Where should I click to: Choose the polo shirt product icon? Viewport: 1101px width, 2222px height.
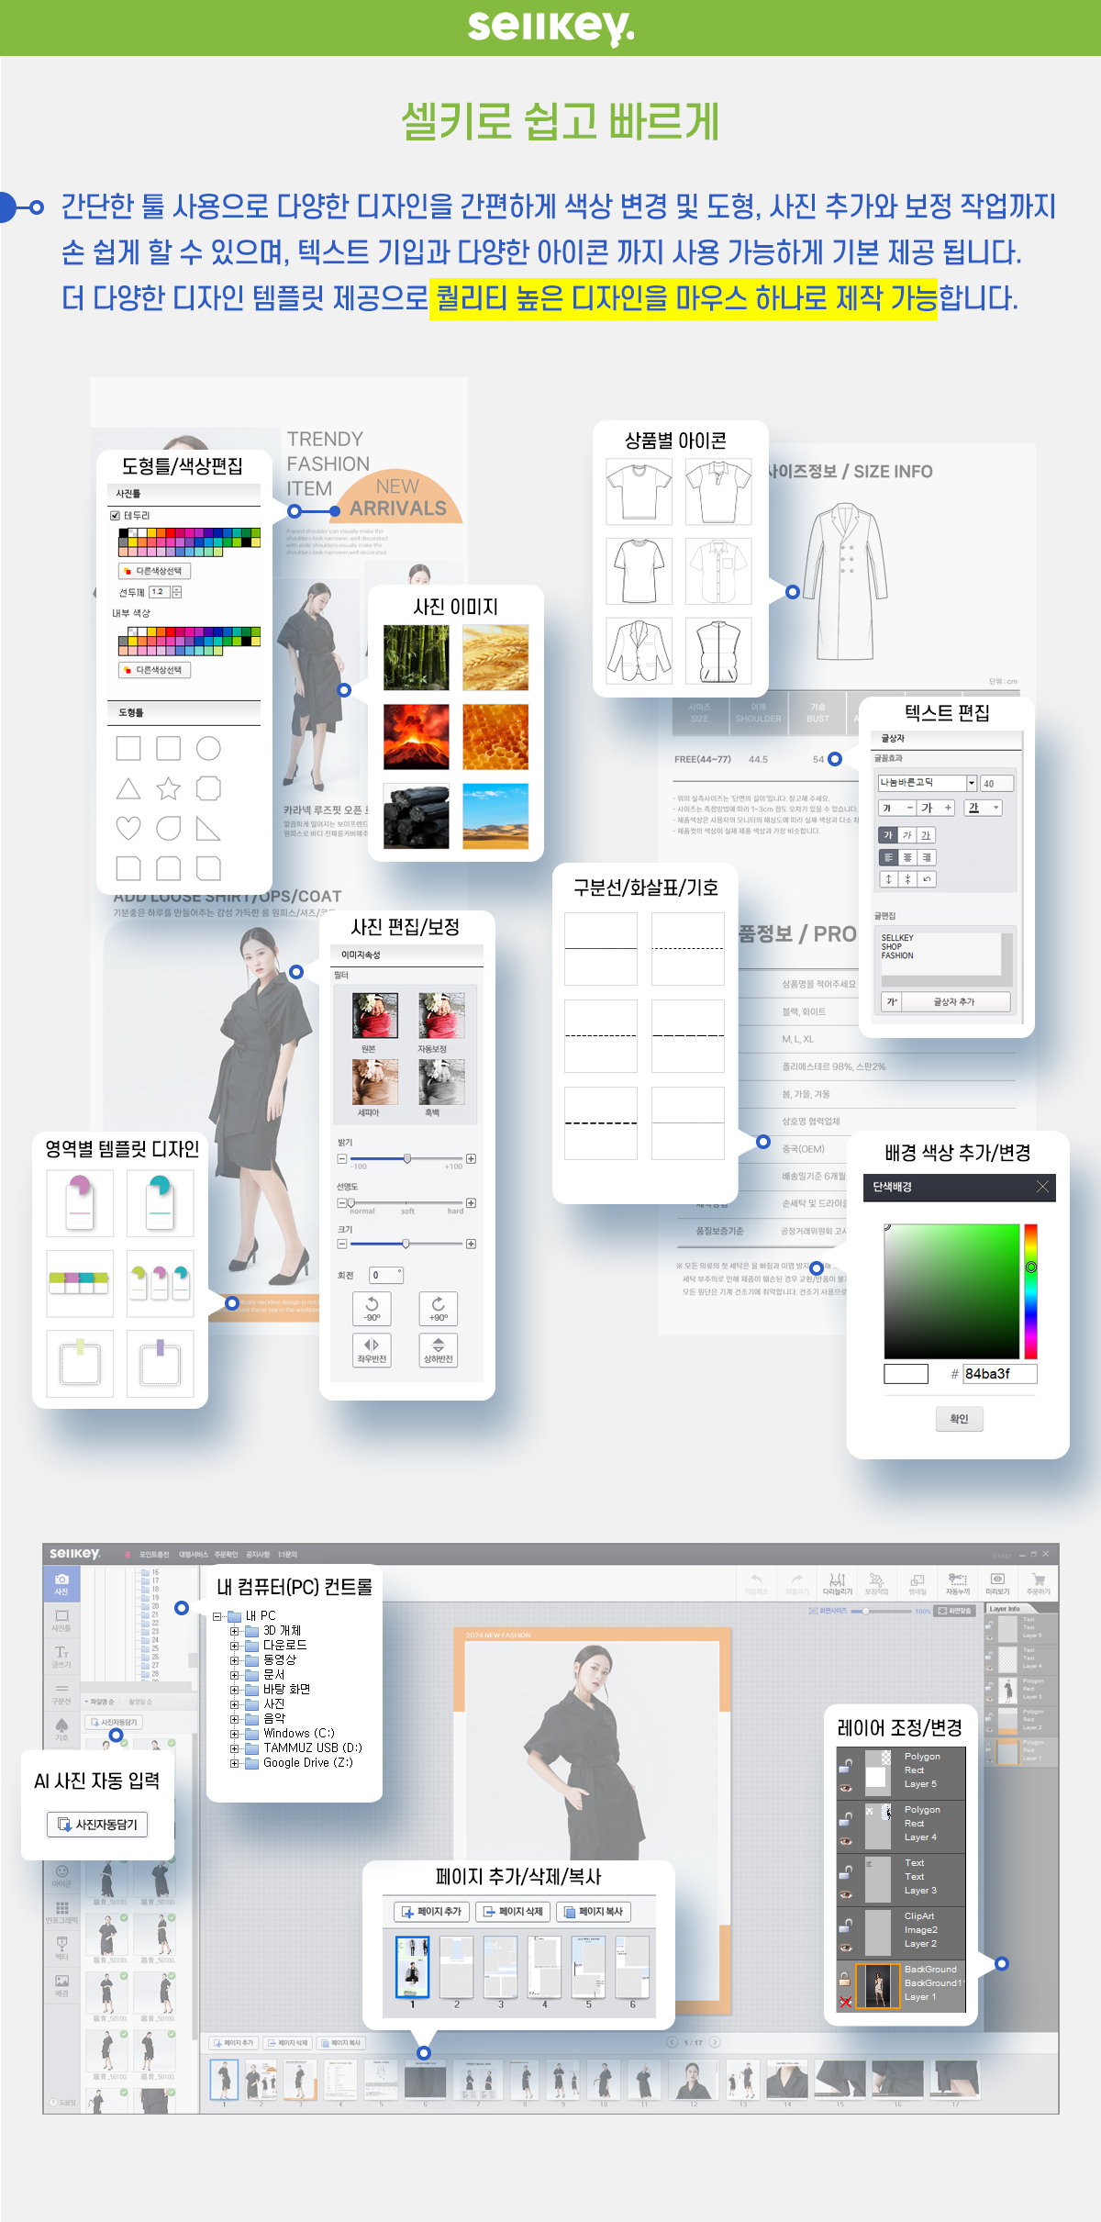(718, 491)
